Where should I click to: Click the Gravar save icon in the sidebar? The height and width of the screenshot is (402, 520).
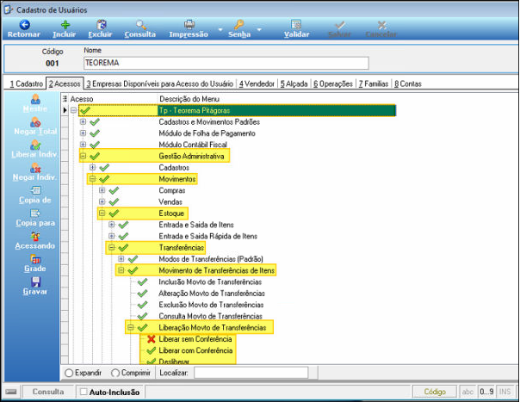point(35,282)
